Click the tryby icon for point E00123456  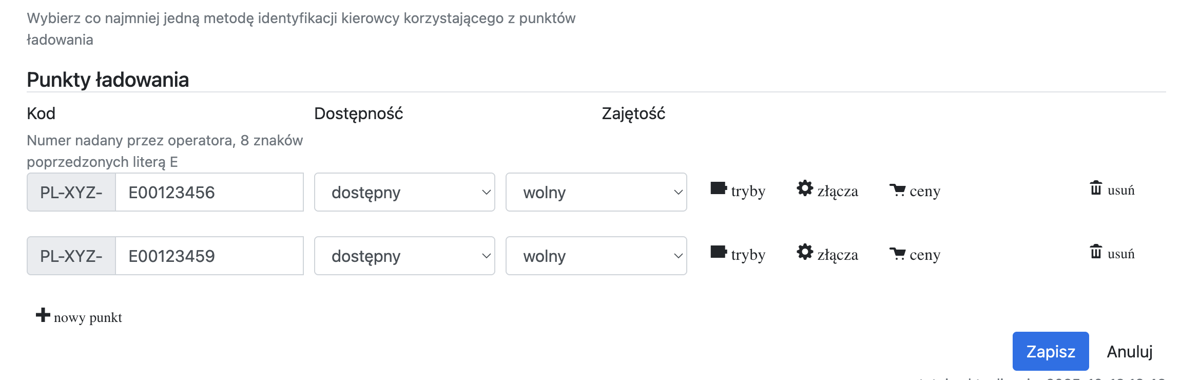[x=719, y=188]
